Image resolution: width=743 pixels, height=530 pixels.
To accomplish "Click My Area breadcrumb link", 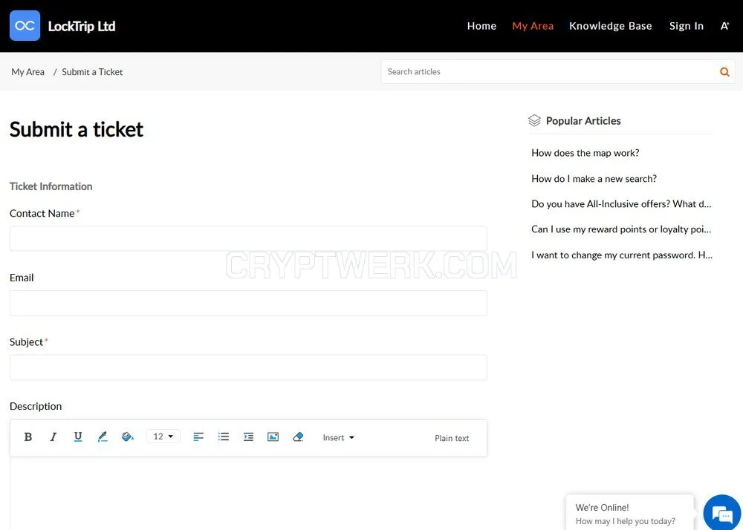I will click(28, 72).
